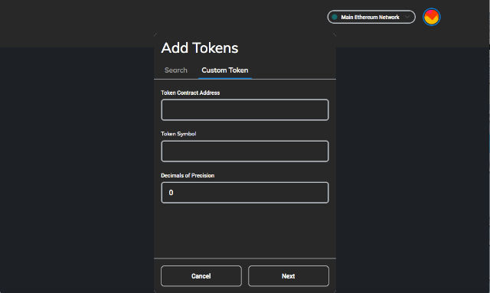490x293 pixels.
Task: Click the green network status dot
Action: click(335, 17)
